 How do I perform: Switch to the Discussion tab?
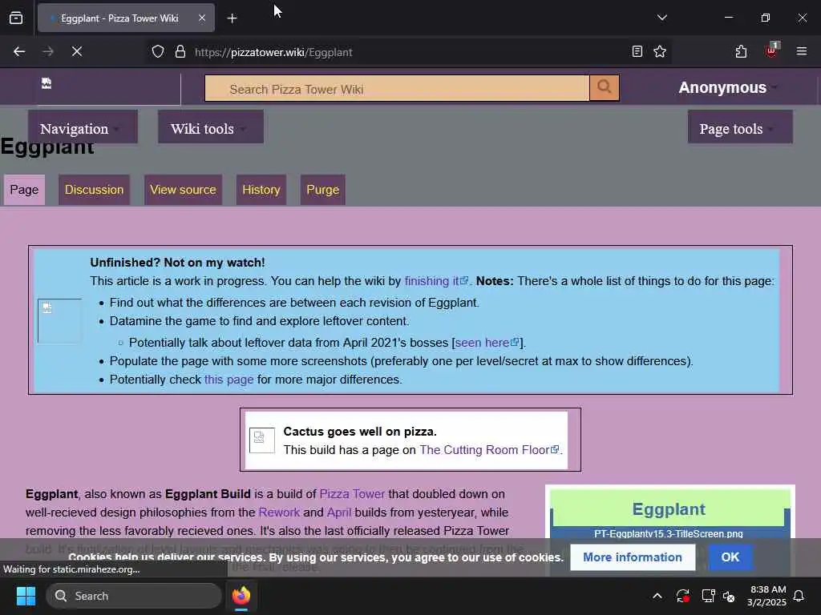[x=95, y=189]
